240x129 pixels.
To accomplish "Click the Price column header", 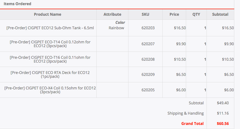I will point(174,14).
